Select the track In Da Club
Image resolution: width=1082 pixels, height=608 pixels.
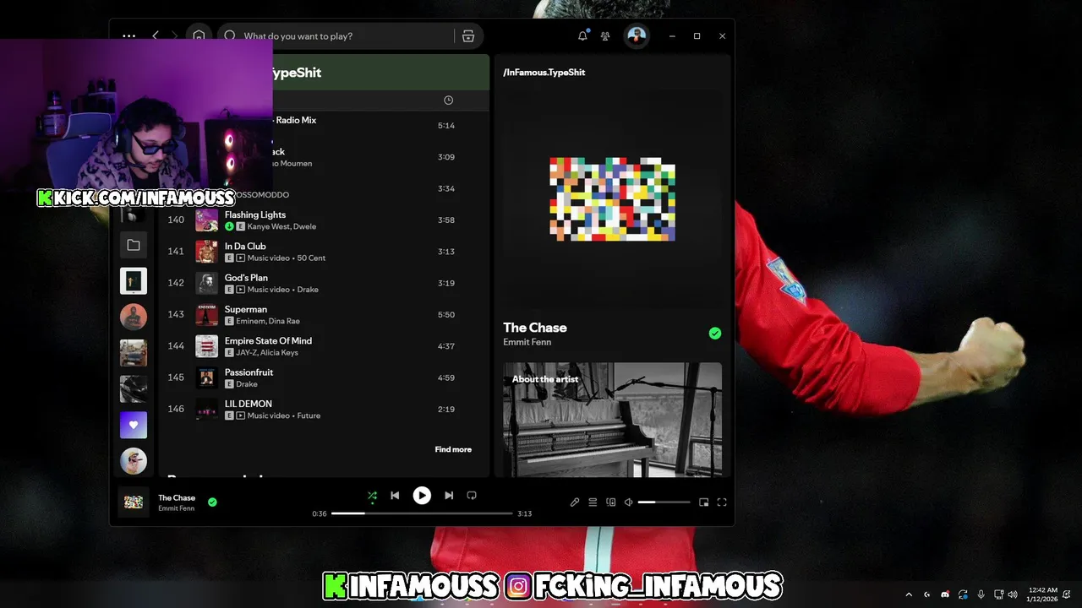click(245, 247)
